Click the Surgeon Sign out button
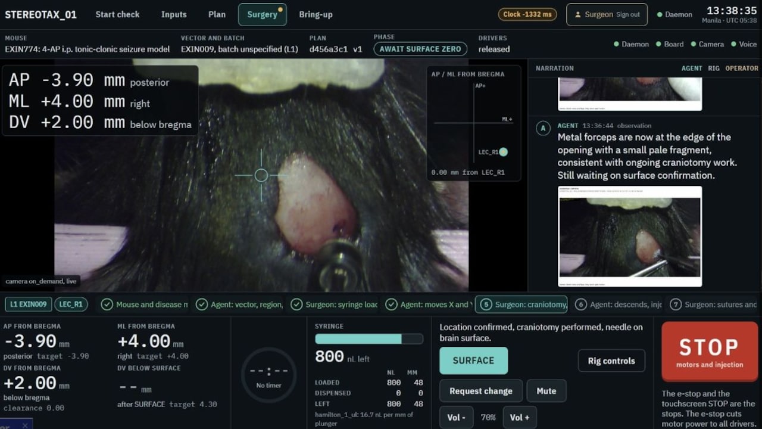This screenshot has height=429, width=762. click(x=607, y=14)
